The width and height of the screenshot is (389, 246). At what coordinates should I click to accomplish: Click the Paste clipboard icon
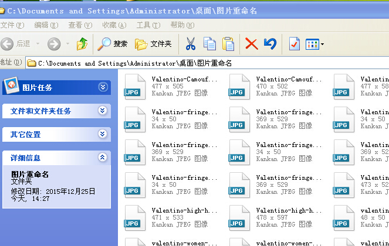(228, 44)
